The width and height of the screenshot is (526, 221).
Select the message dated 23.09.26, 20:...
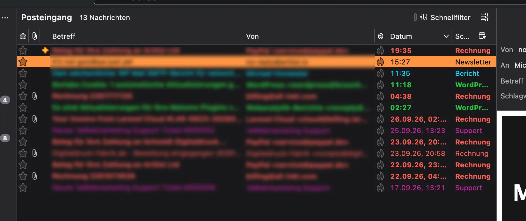[x=257, y=142]
